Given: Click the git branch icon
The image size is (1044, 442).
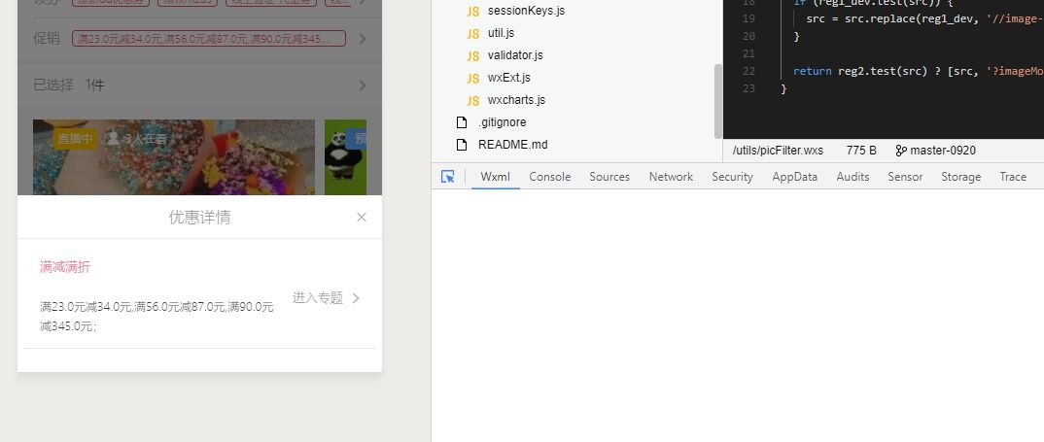Looking at the screenshot, I should pyautogui.click(x=901, y=151).
